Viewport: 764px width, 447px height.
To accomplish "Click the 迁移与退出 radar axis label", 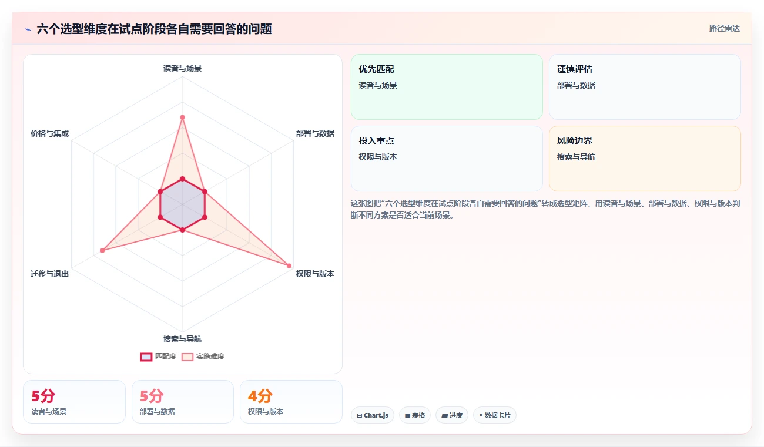I will pos(50,274).
